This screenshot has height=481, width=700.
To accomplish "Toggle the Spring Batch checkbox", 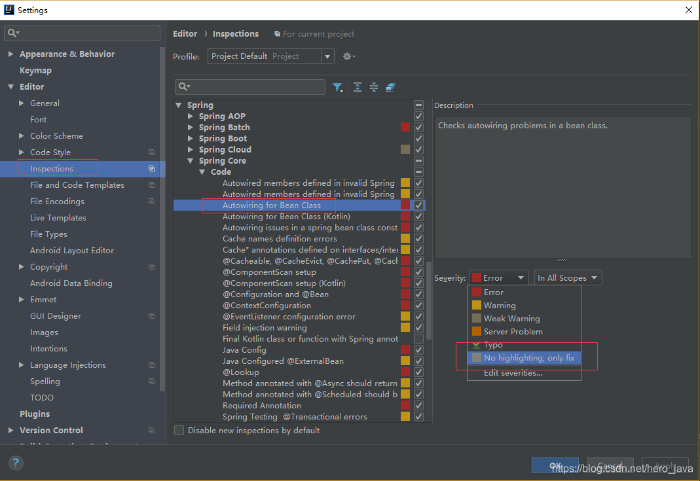I will pyautogui.click(x=418, y=127).
